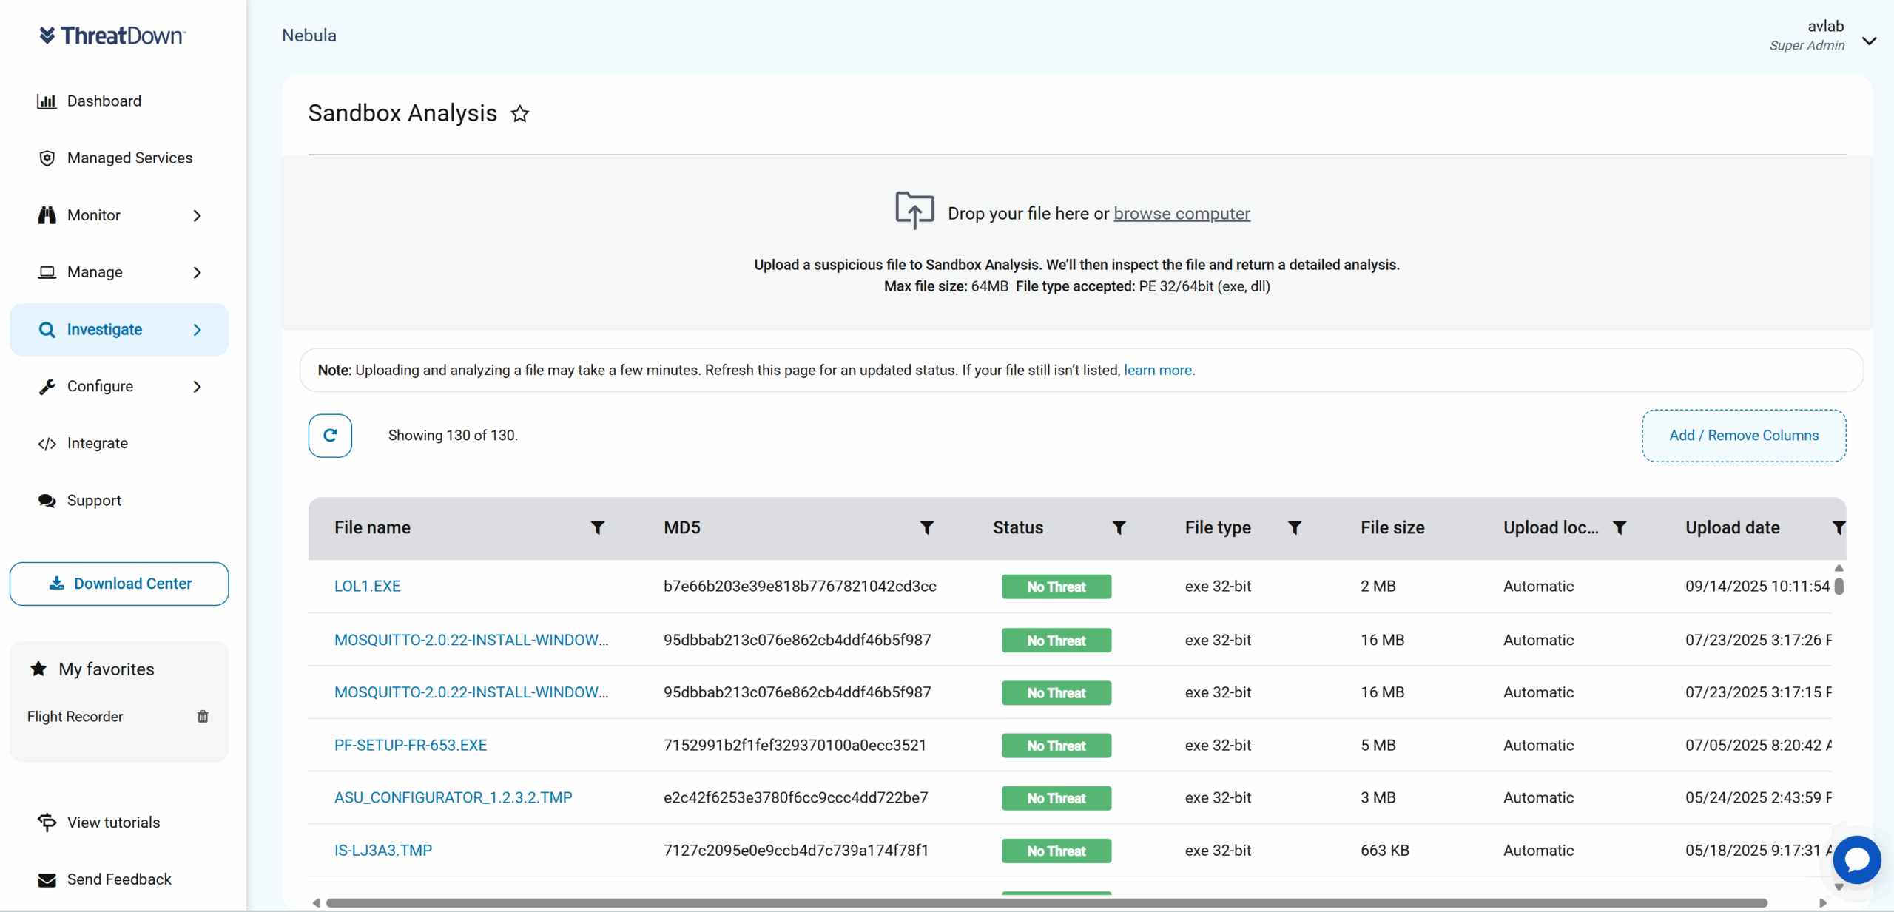Click the refresh table icon button
The height and width of the screenshot is (912, 1894).
point(330,436)
